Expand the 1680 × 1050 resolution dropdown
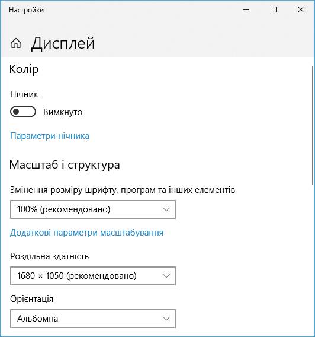Screen dimensions: 315x337 coord(93,276)
